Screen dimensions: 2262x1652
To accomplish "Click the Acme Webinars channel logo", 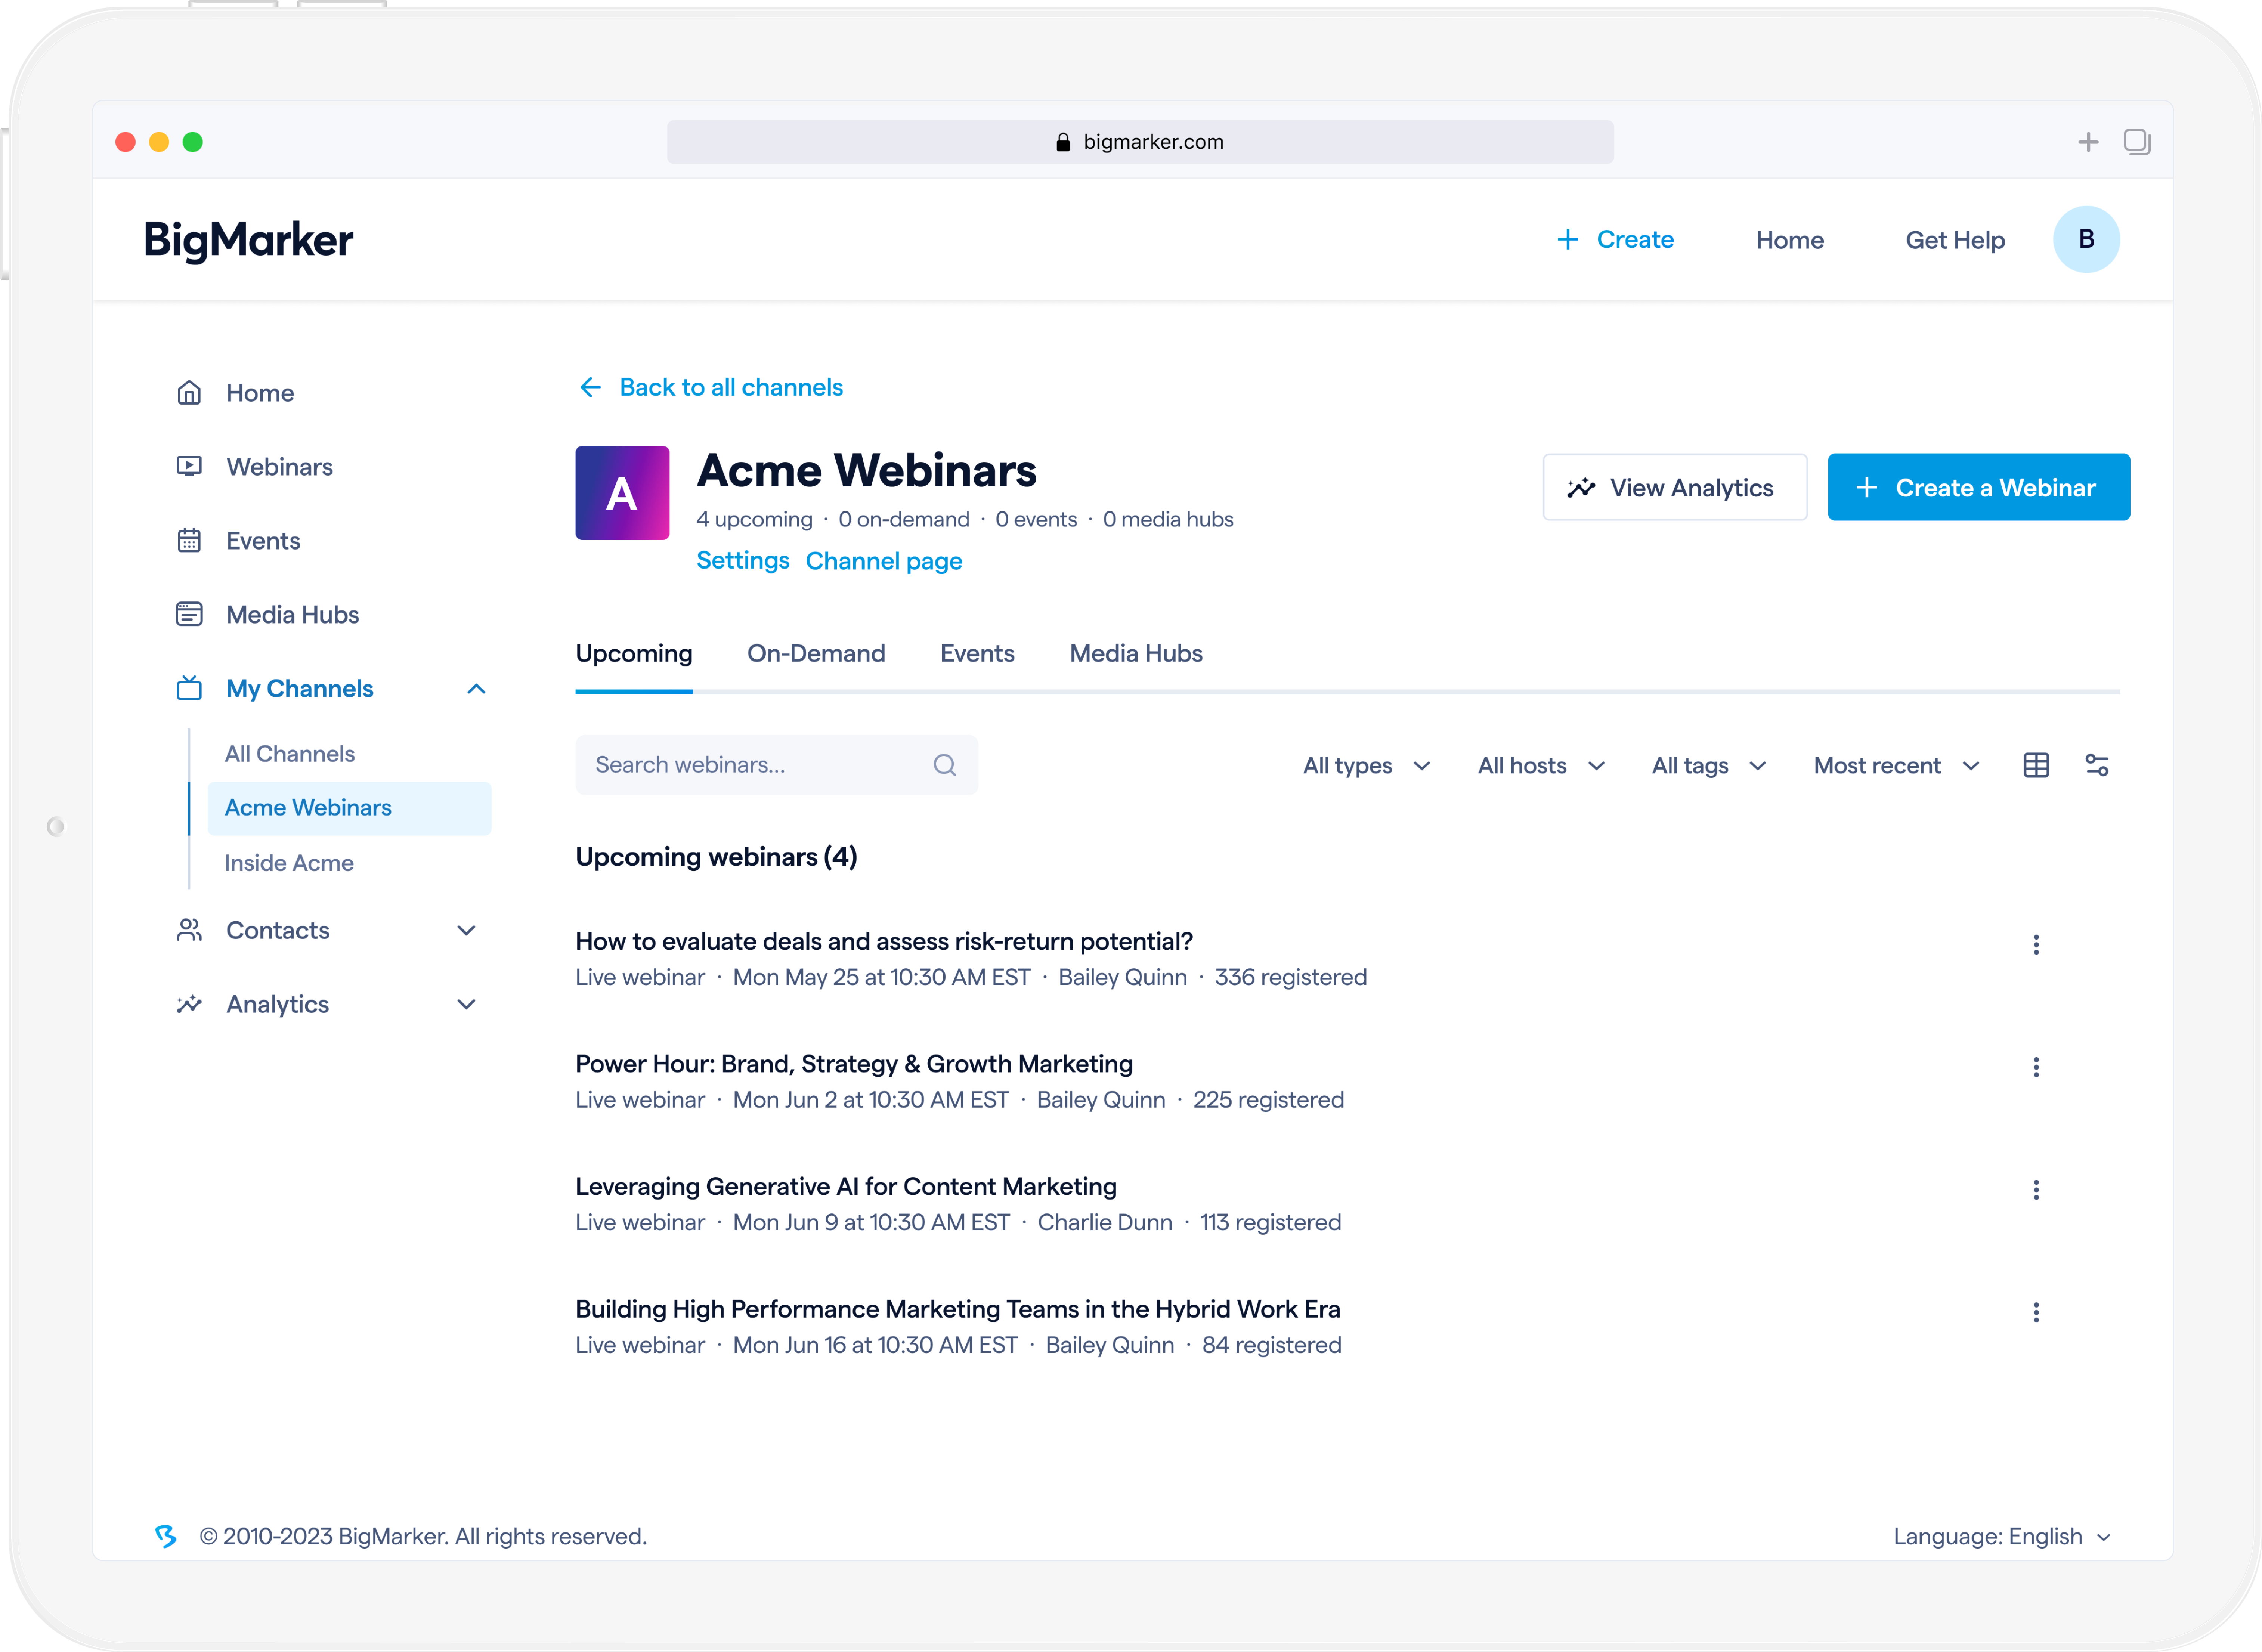I will [622, 493].
